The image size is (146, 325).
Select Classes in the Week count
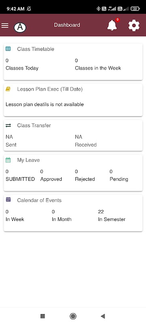coord(98,64)
